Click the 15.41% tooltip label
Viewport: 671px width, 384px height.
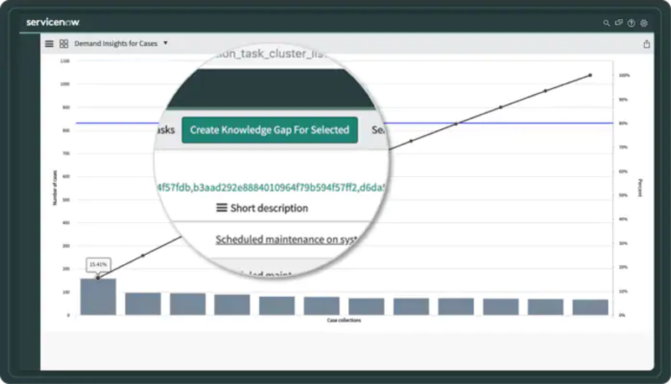pos(98,265)
